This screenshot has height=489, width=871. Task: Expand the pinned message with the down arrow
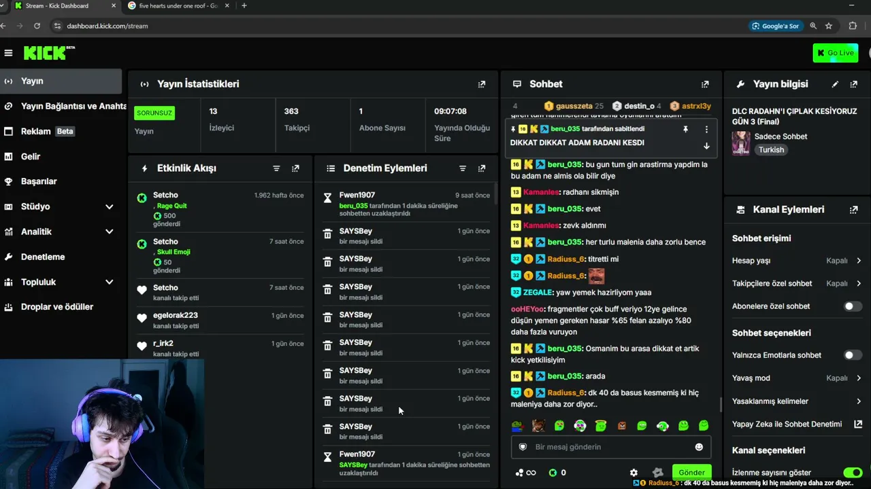[x=706, y=146]
